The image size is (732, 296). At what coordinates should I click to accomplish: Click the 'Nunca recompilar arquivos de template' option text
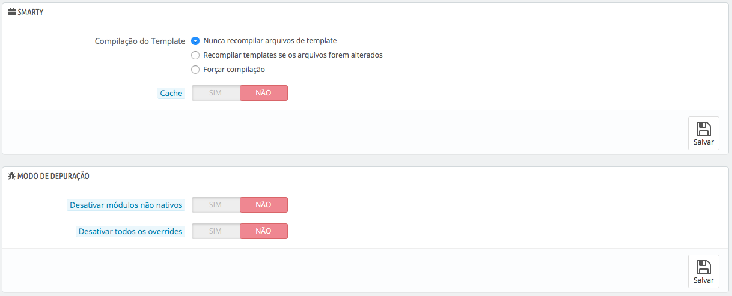(270, 41)
